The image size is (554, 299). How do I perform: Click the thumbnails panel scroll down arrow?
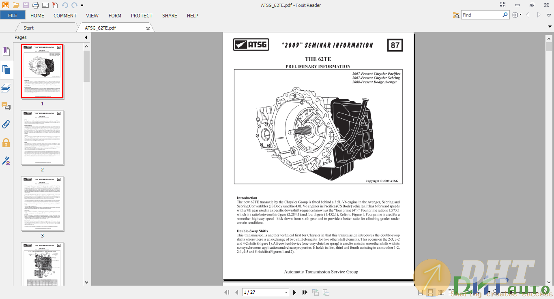pos(86,282)
